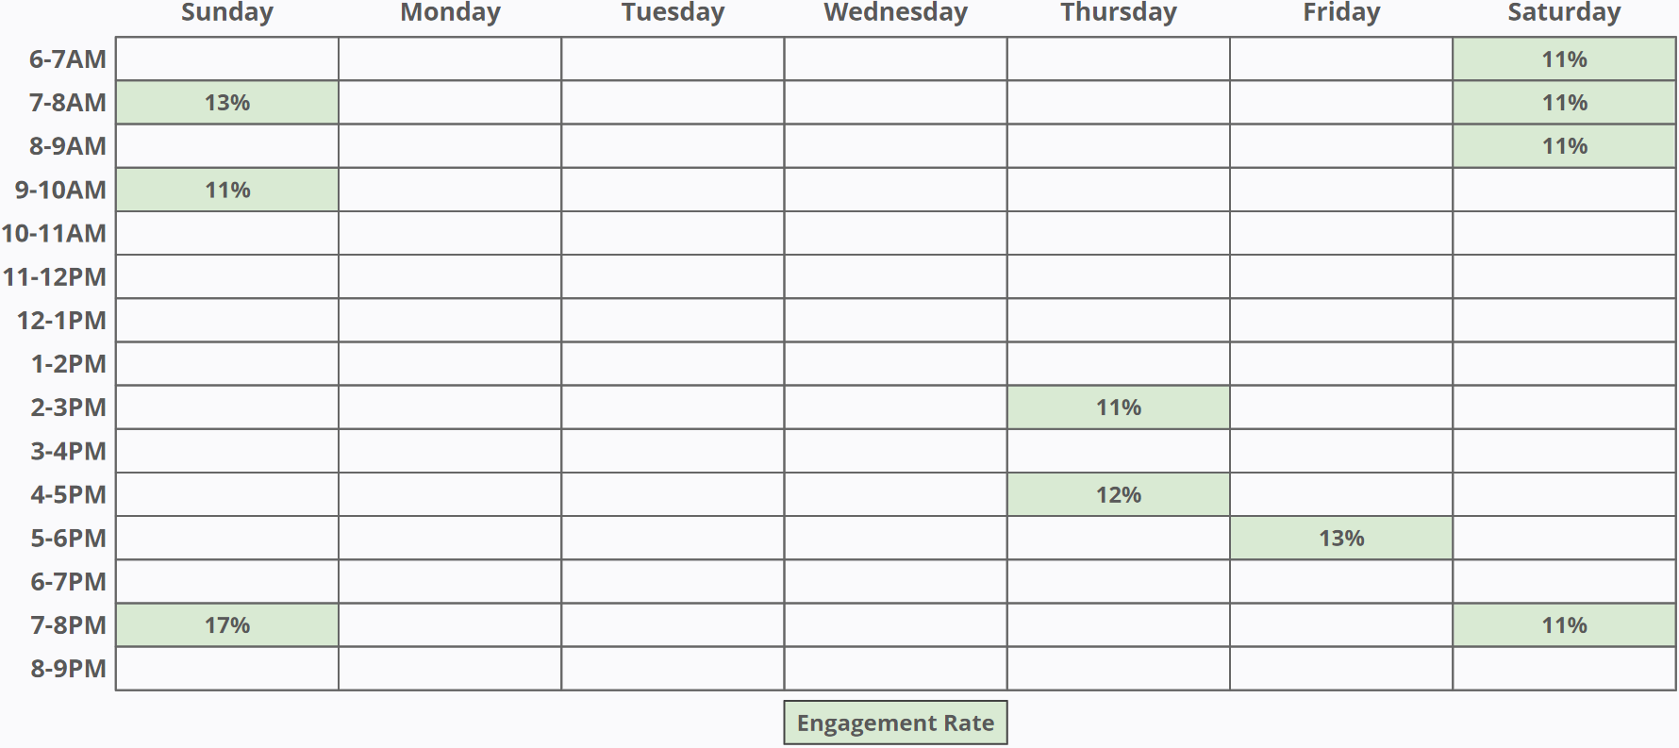Select Saturday's 11% cell at 8-9AM
Screen dimensions: 1679x748
pyautogui.click(x=1564, y=146)
